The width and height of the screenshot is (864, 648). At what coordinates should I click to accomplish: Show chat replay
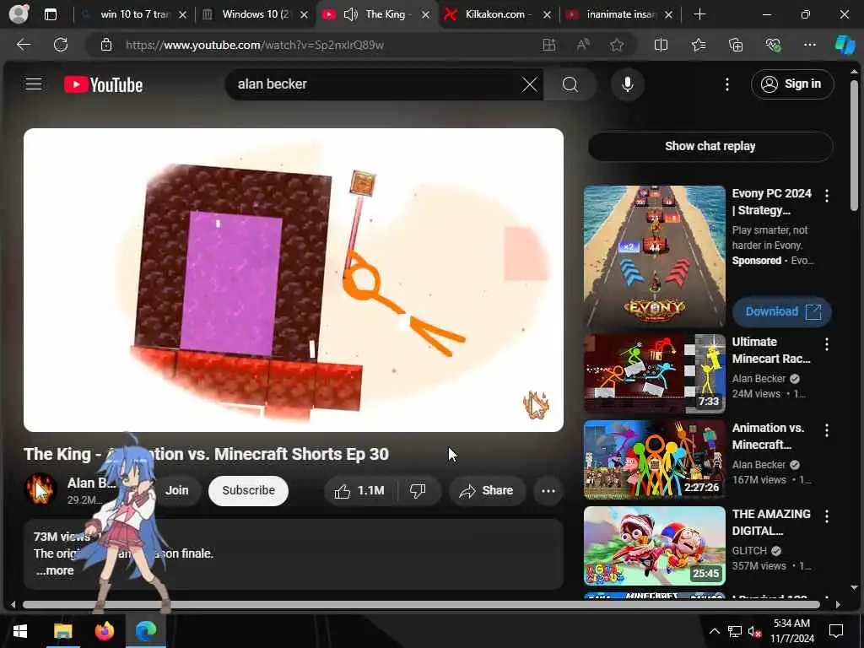pos(710,147)
